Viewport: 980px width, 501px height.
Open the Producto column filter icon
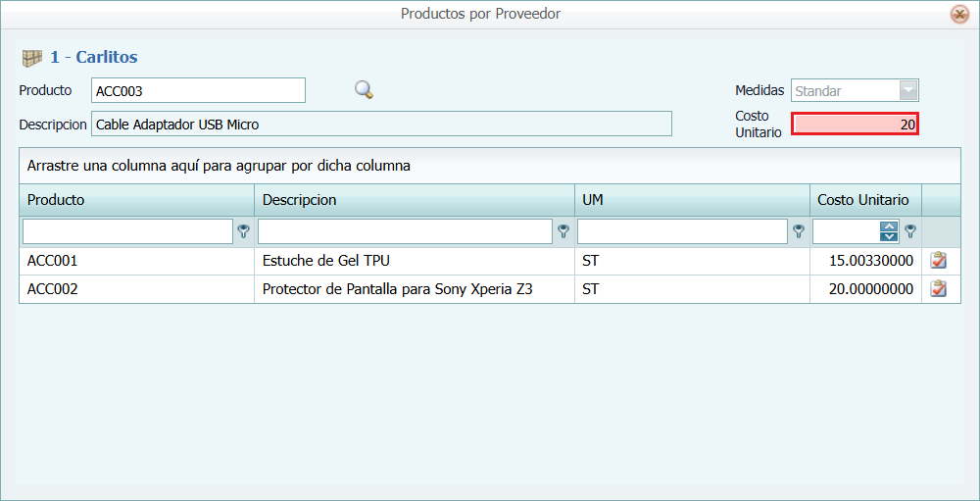[243, 231]
